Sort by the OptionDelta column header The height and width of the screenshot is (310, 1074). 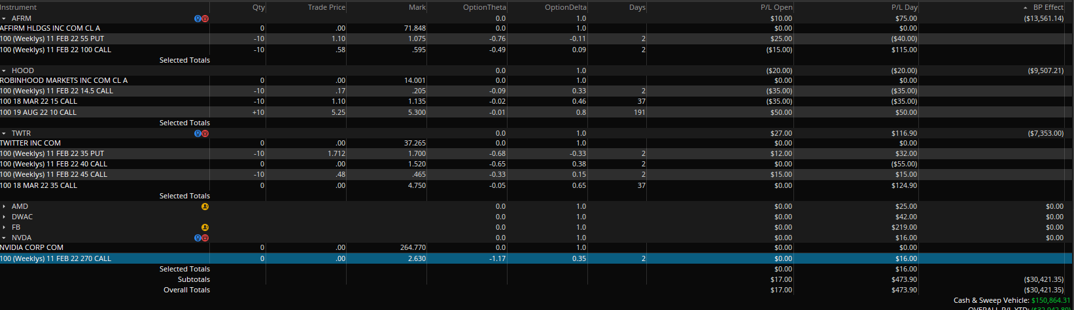pyautogui.click(x=566, y=7)
